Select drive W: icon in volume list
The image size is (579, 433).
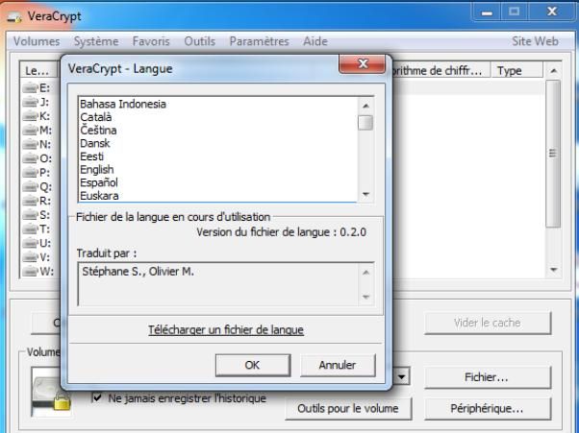(30, 272)
